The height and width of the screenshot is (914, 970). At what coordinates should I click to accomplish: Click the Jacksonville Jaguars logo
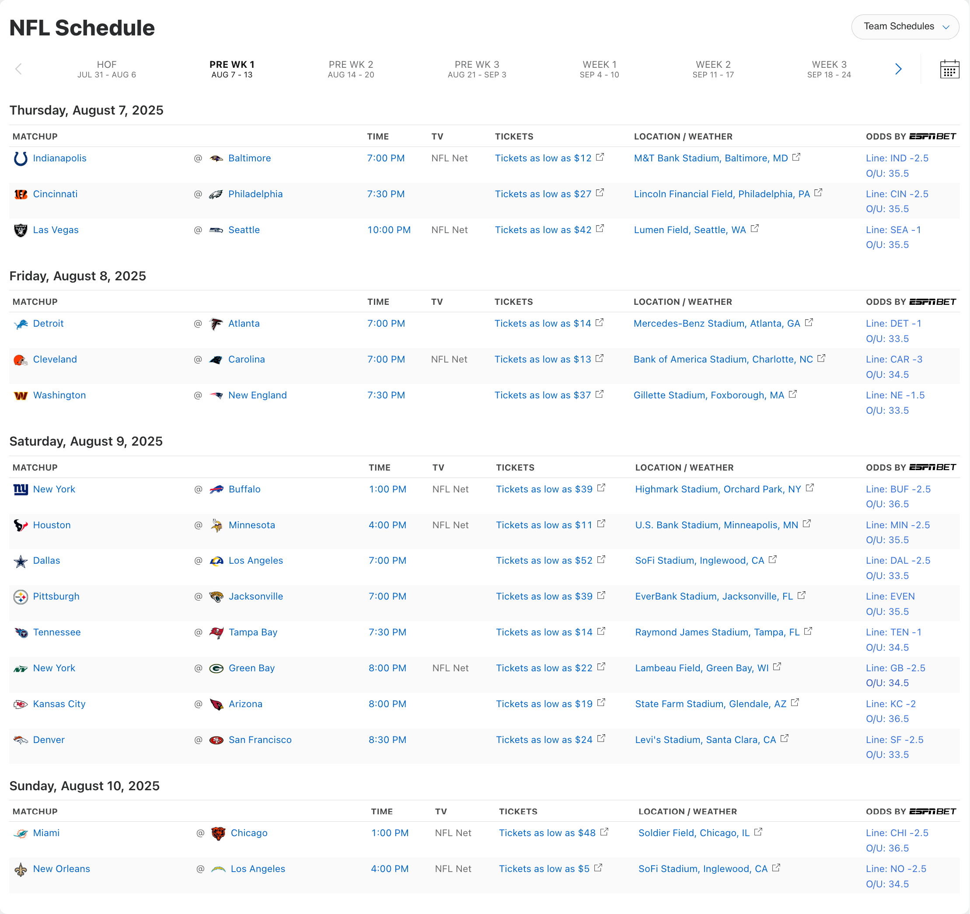pyautogui.click(x=216, y=597)
